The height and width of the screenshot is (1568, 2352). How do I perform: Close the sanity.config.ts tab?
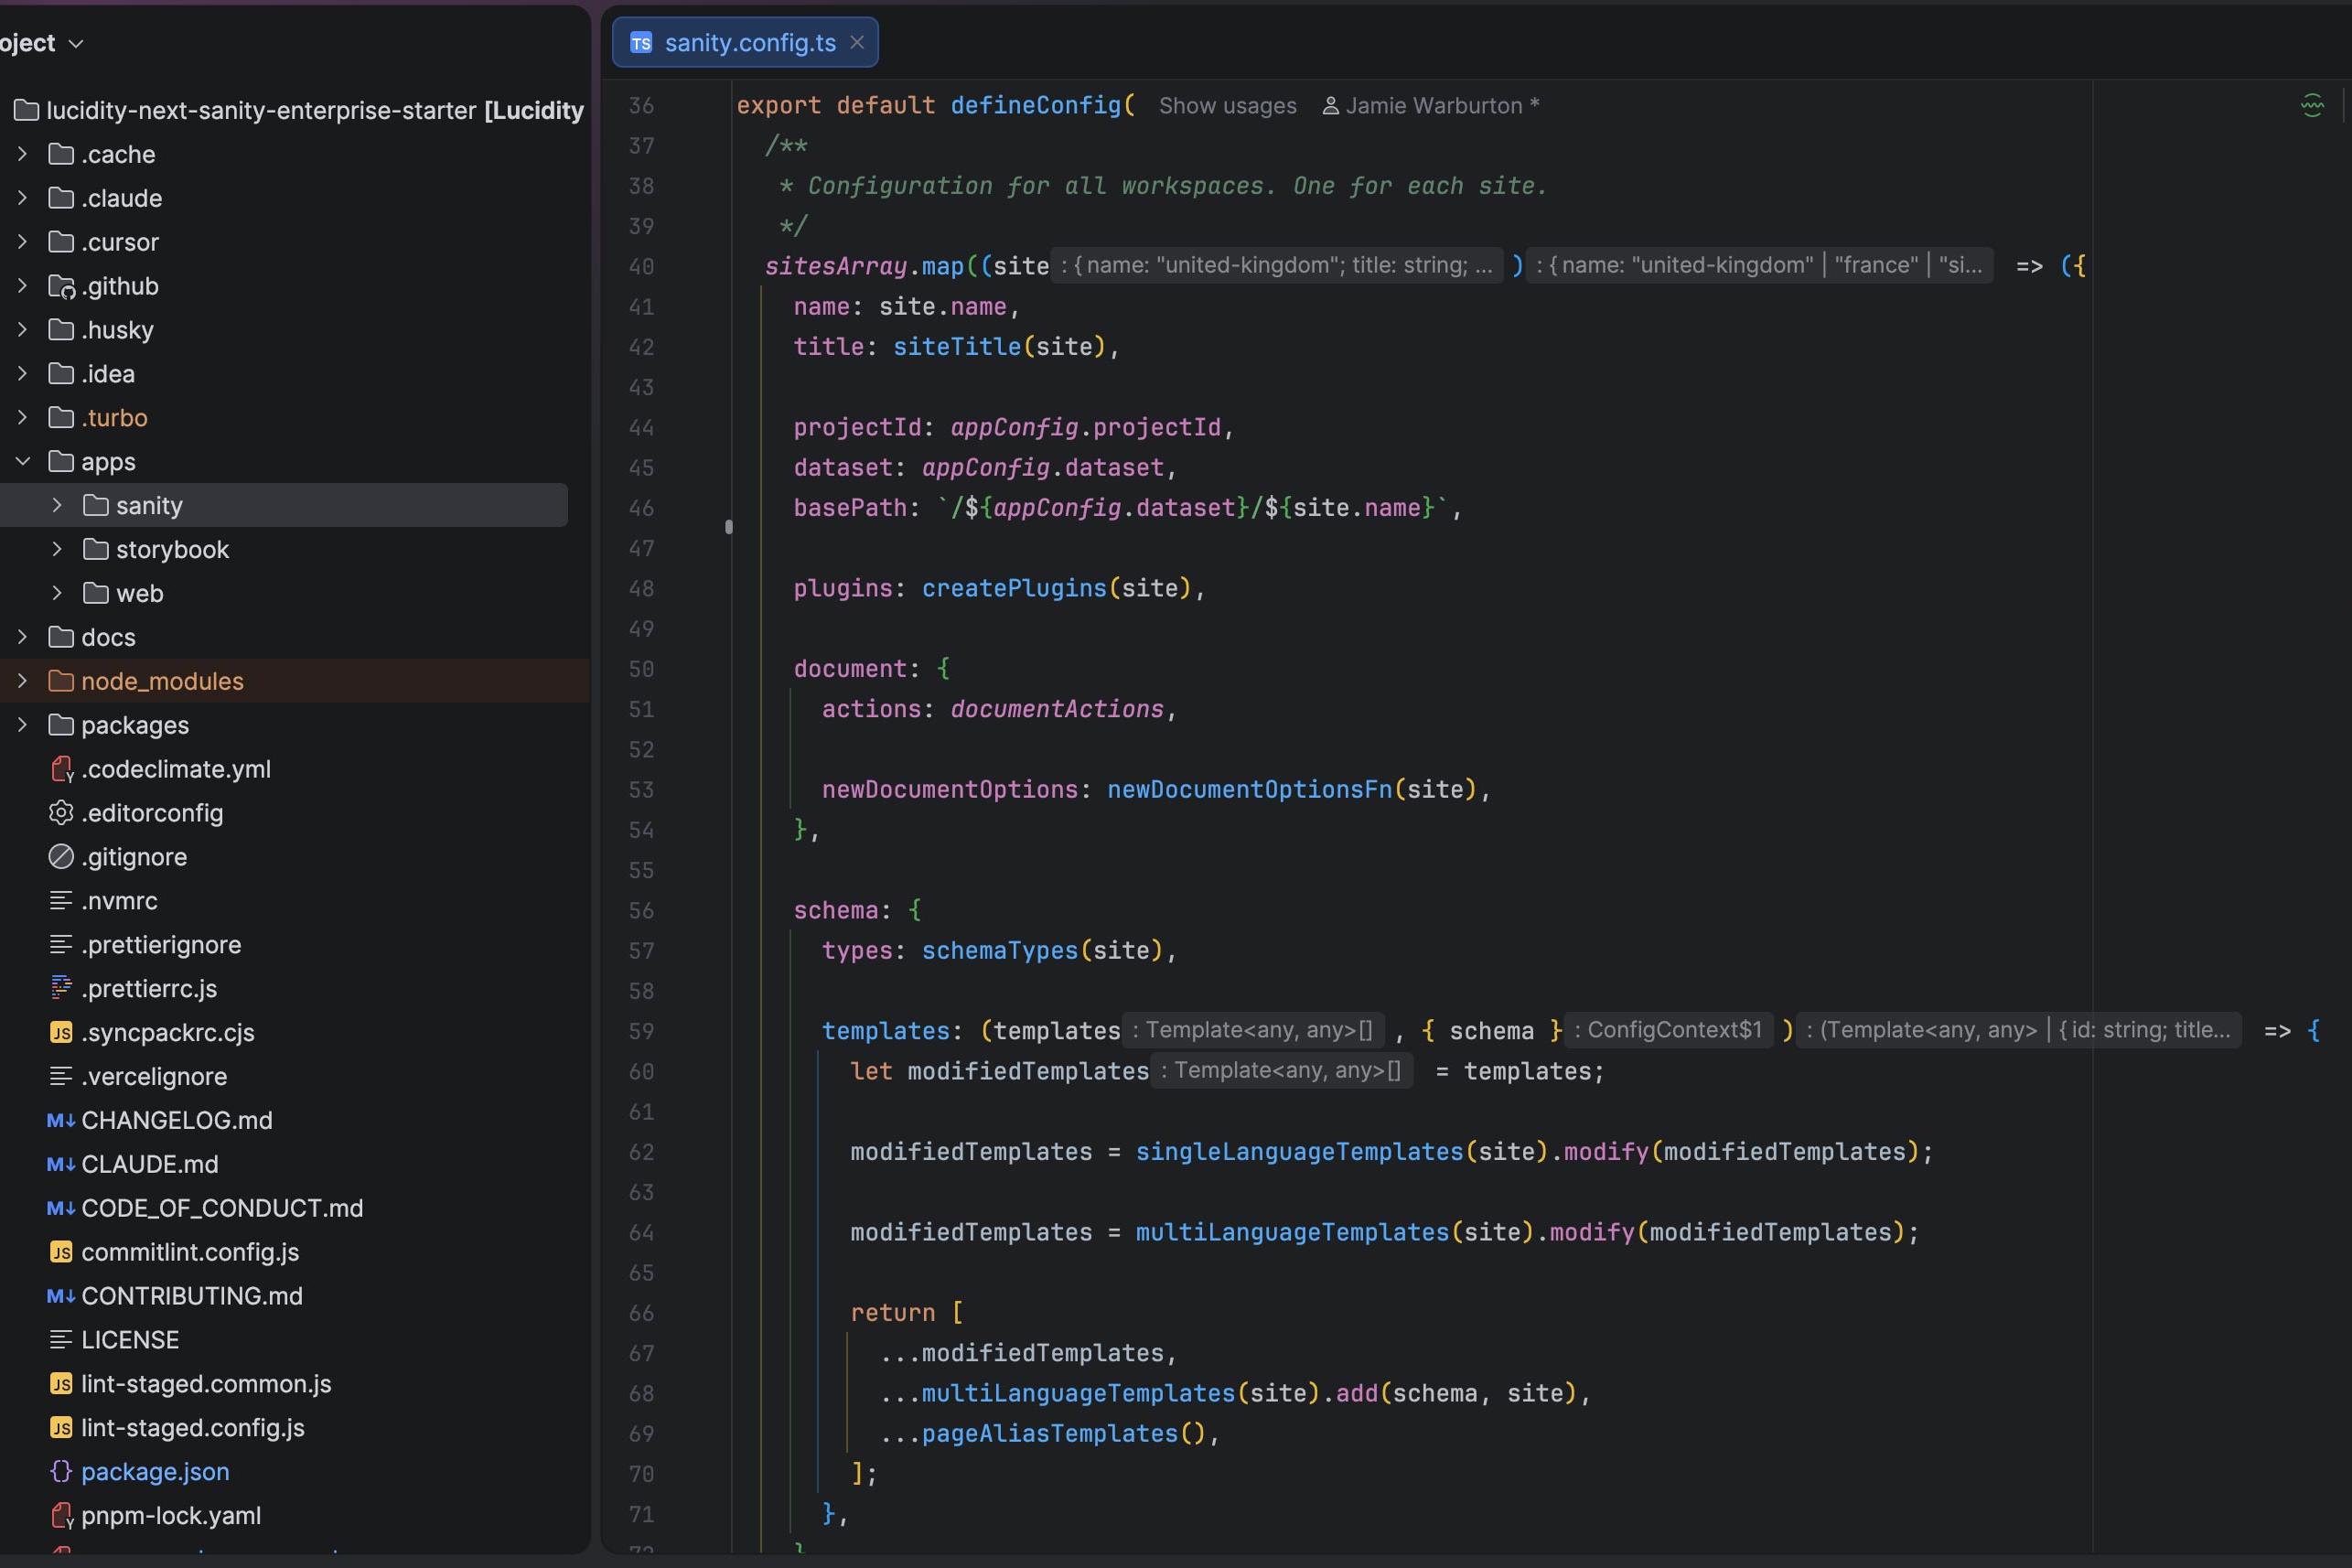pos(856,42)
